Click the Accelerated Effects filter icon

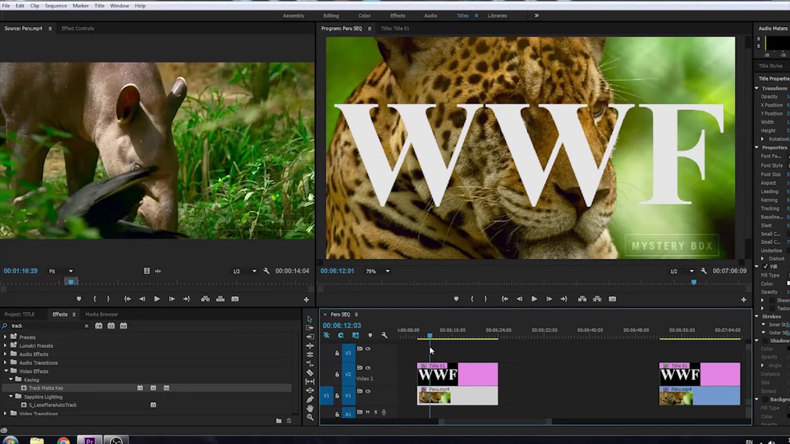tap(99, 326)
